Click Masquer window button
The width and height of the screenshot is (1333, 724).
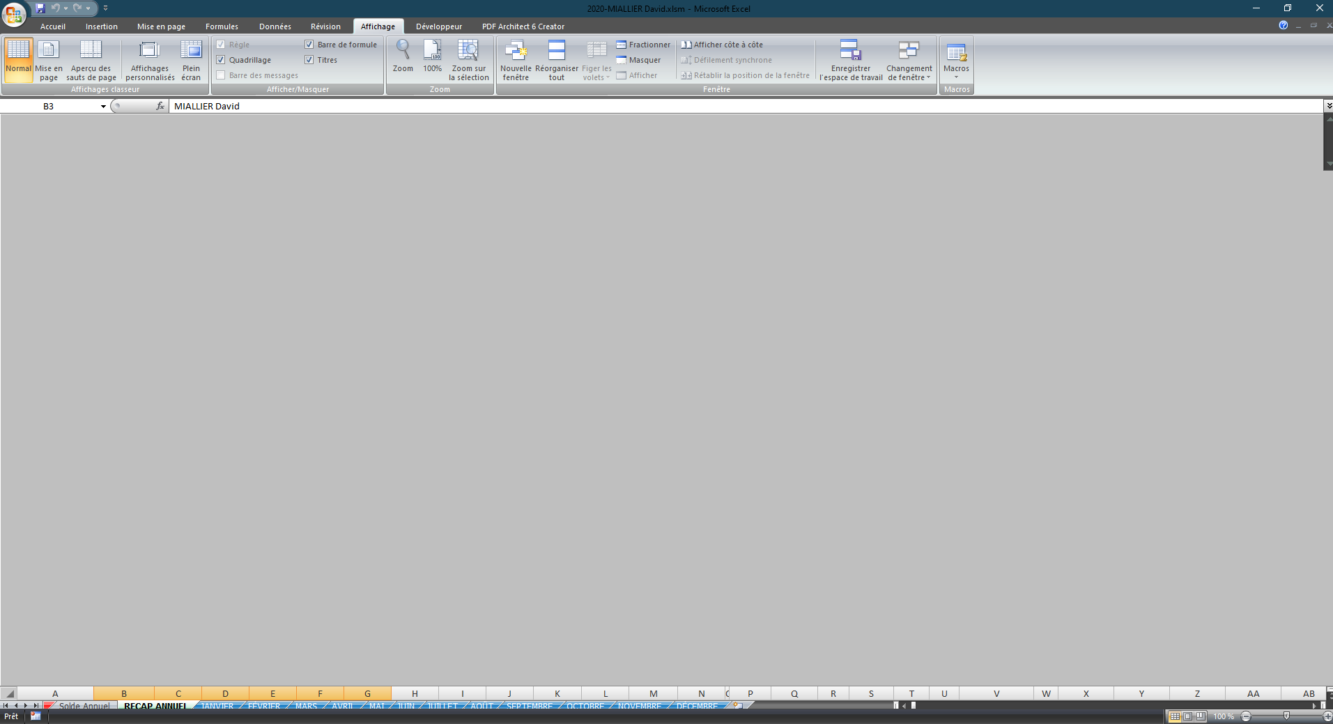click(638, 60)
